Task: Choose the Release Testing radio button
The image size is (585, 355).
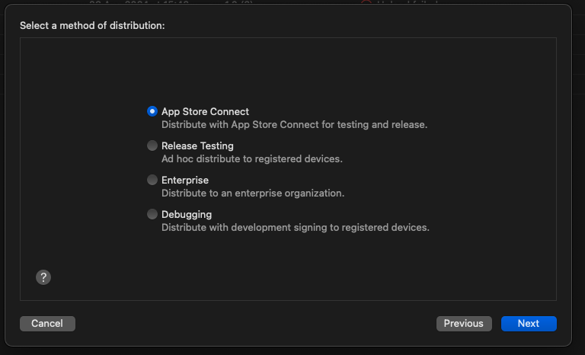Action: 152,146
